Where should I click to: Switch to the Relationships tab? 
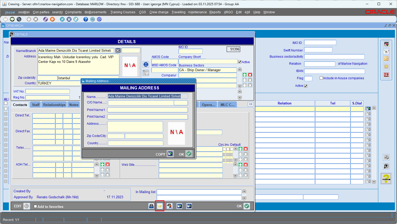pos(54,105)
